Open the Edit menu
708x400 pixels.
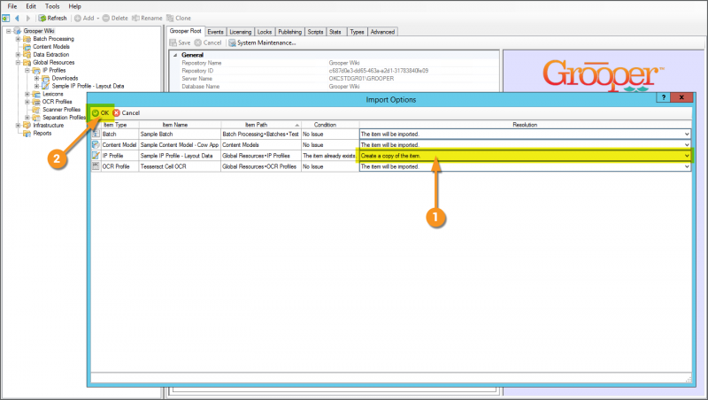(x=31, y=6)
